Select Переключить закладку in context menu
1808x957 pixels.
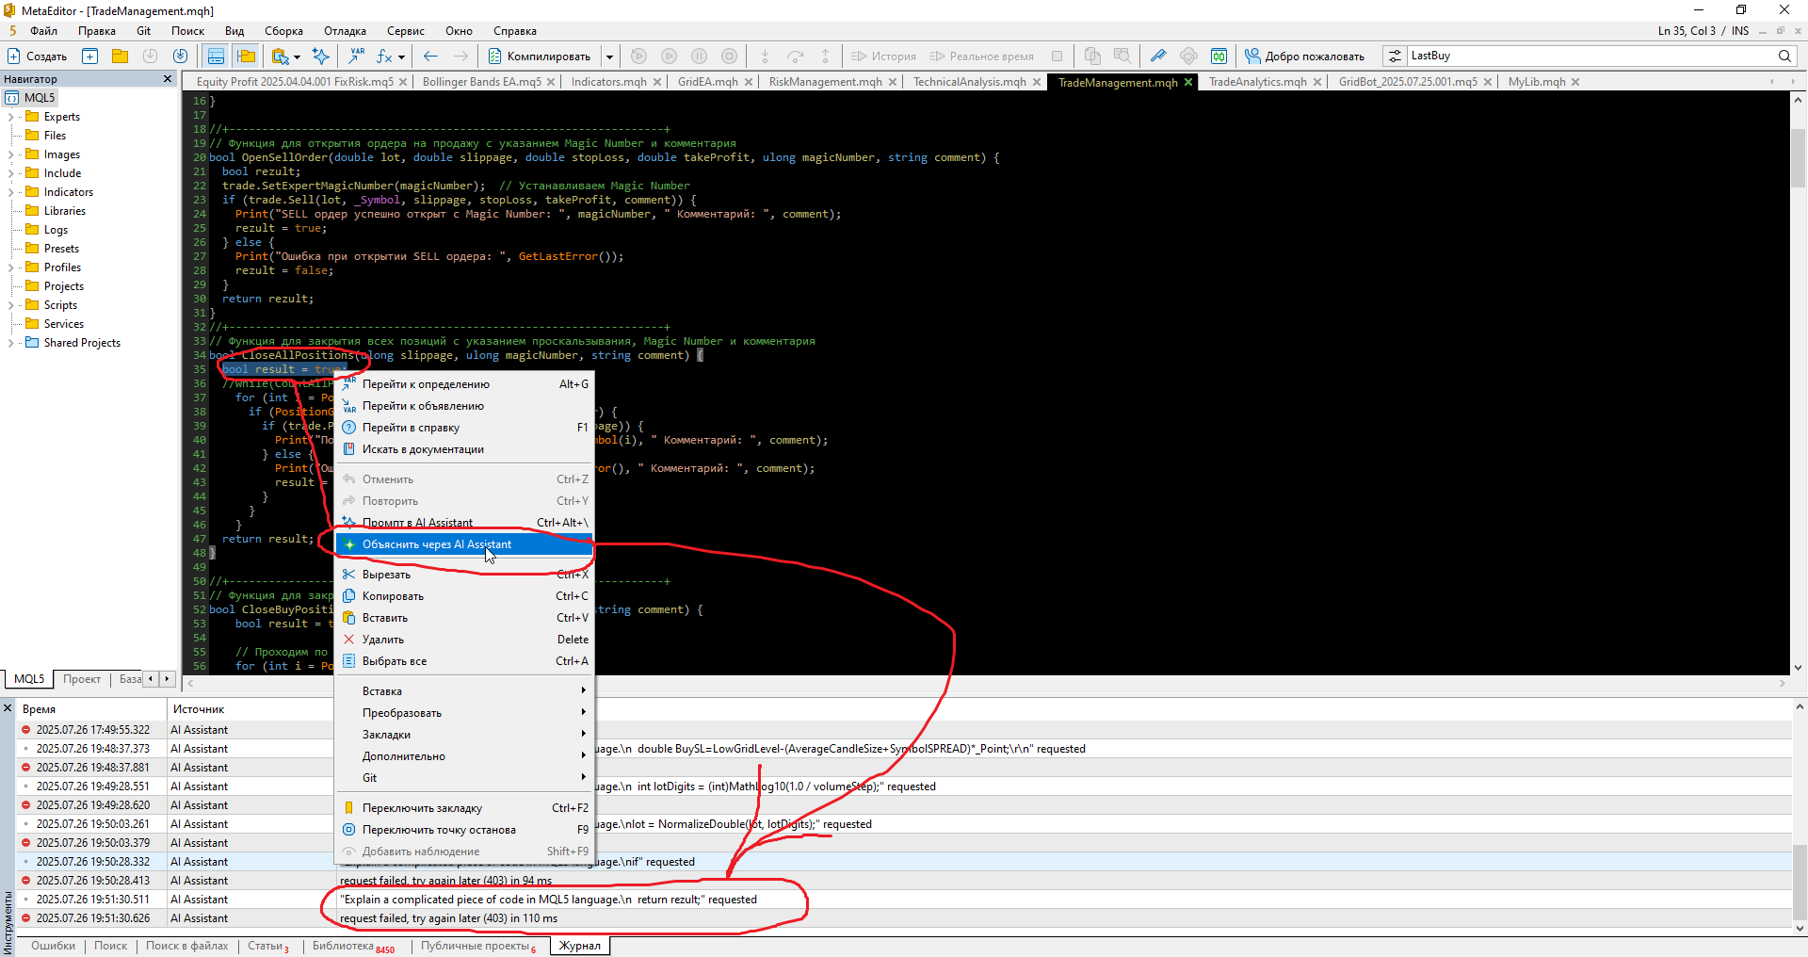[x=422, y=808]
